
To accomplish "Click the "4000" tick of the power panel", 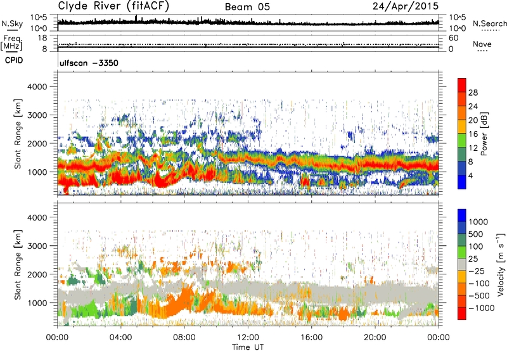I will click(x=37, y=87).
